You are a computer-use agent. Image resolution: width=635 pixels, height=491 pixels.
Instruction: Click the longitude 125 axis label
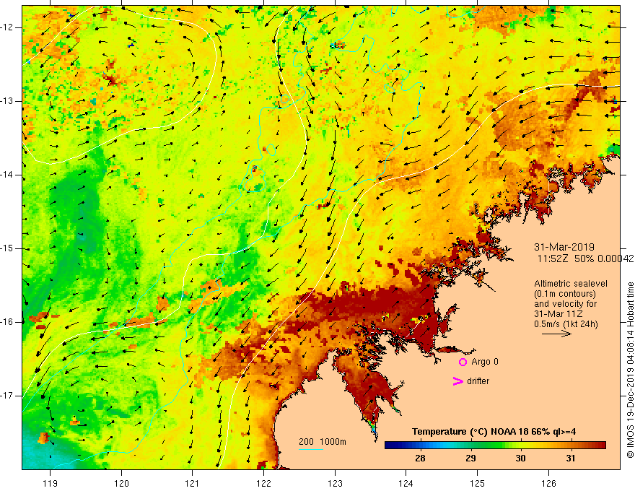[x=478, y=483]
